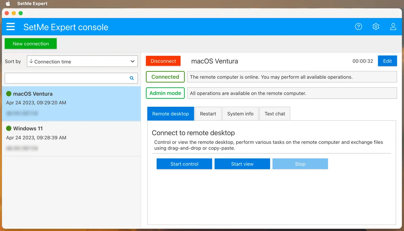Click the Connect to remote desktop heading
The height and width of the screenshot is (231, 404).
coord(193,133)
